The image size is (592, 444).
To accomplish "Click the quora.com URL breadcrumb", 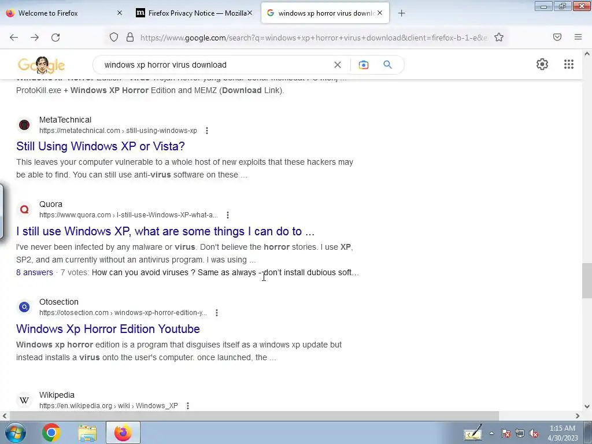I will 128,215.
